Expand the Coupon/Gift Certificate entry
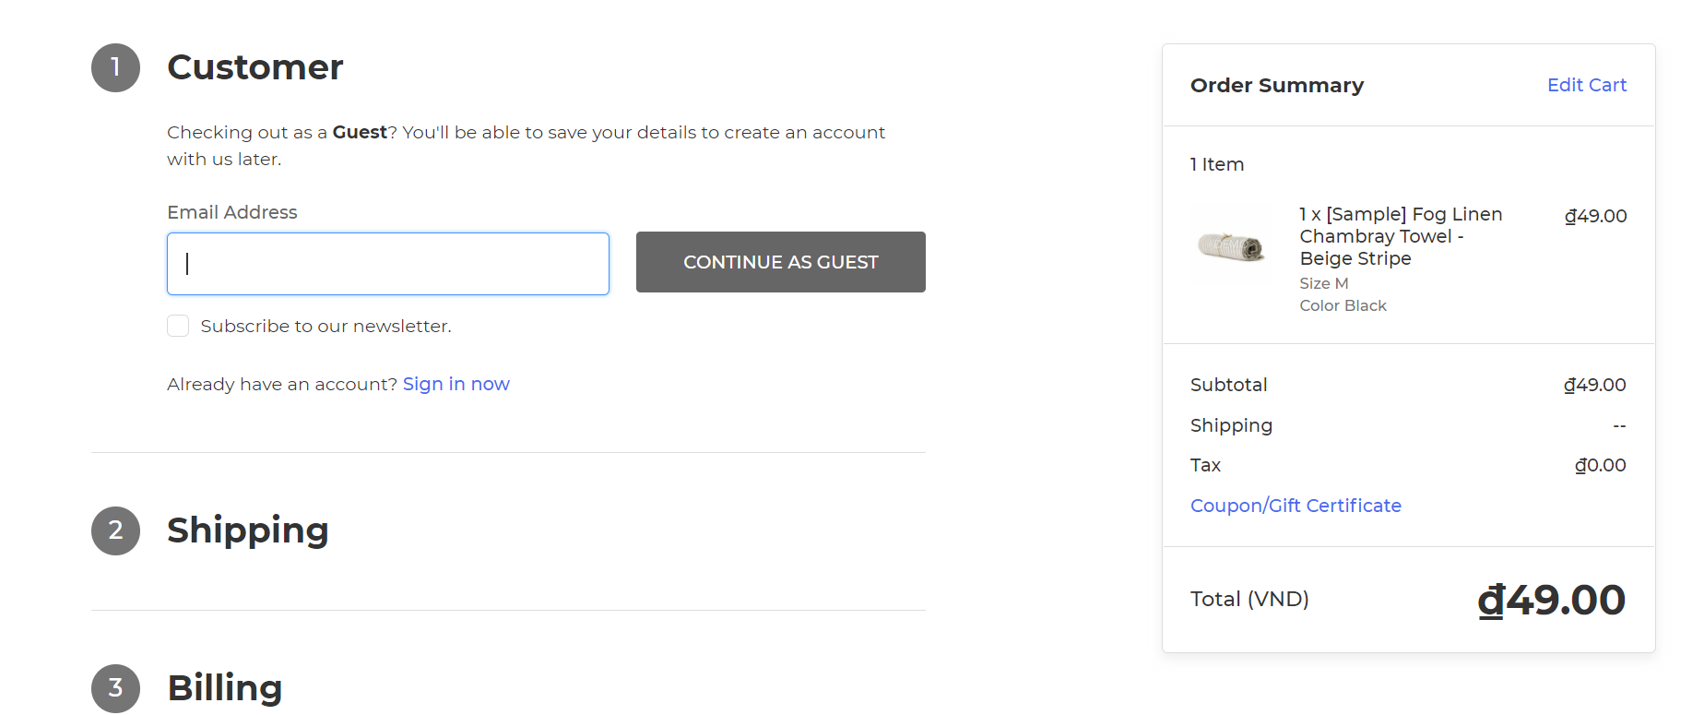Viewport: 1704px width, 715px height. click(x=1295, y=506)
